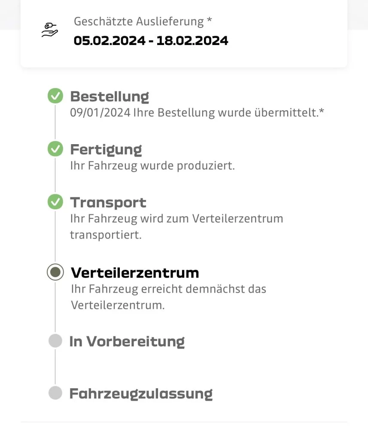Click the order submitted message dated 09/01/2024
This screenshot has width=368, height=429.
point(197,113)
